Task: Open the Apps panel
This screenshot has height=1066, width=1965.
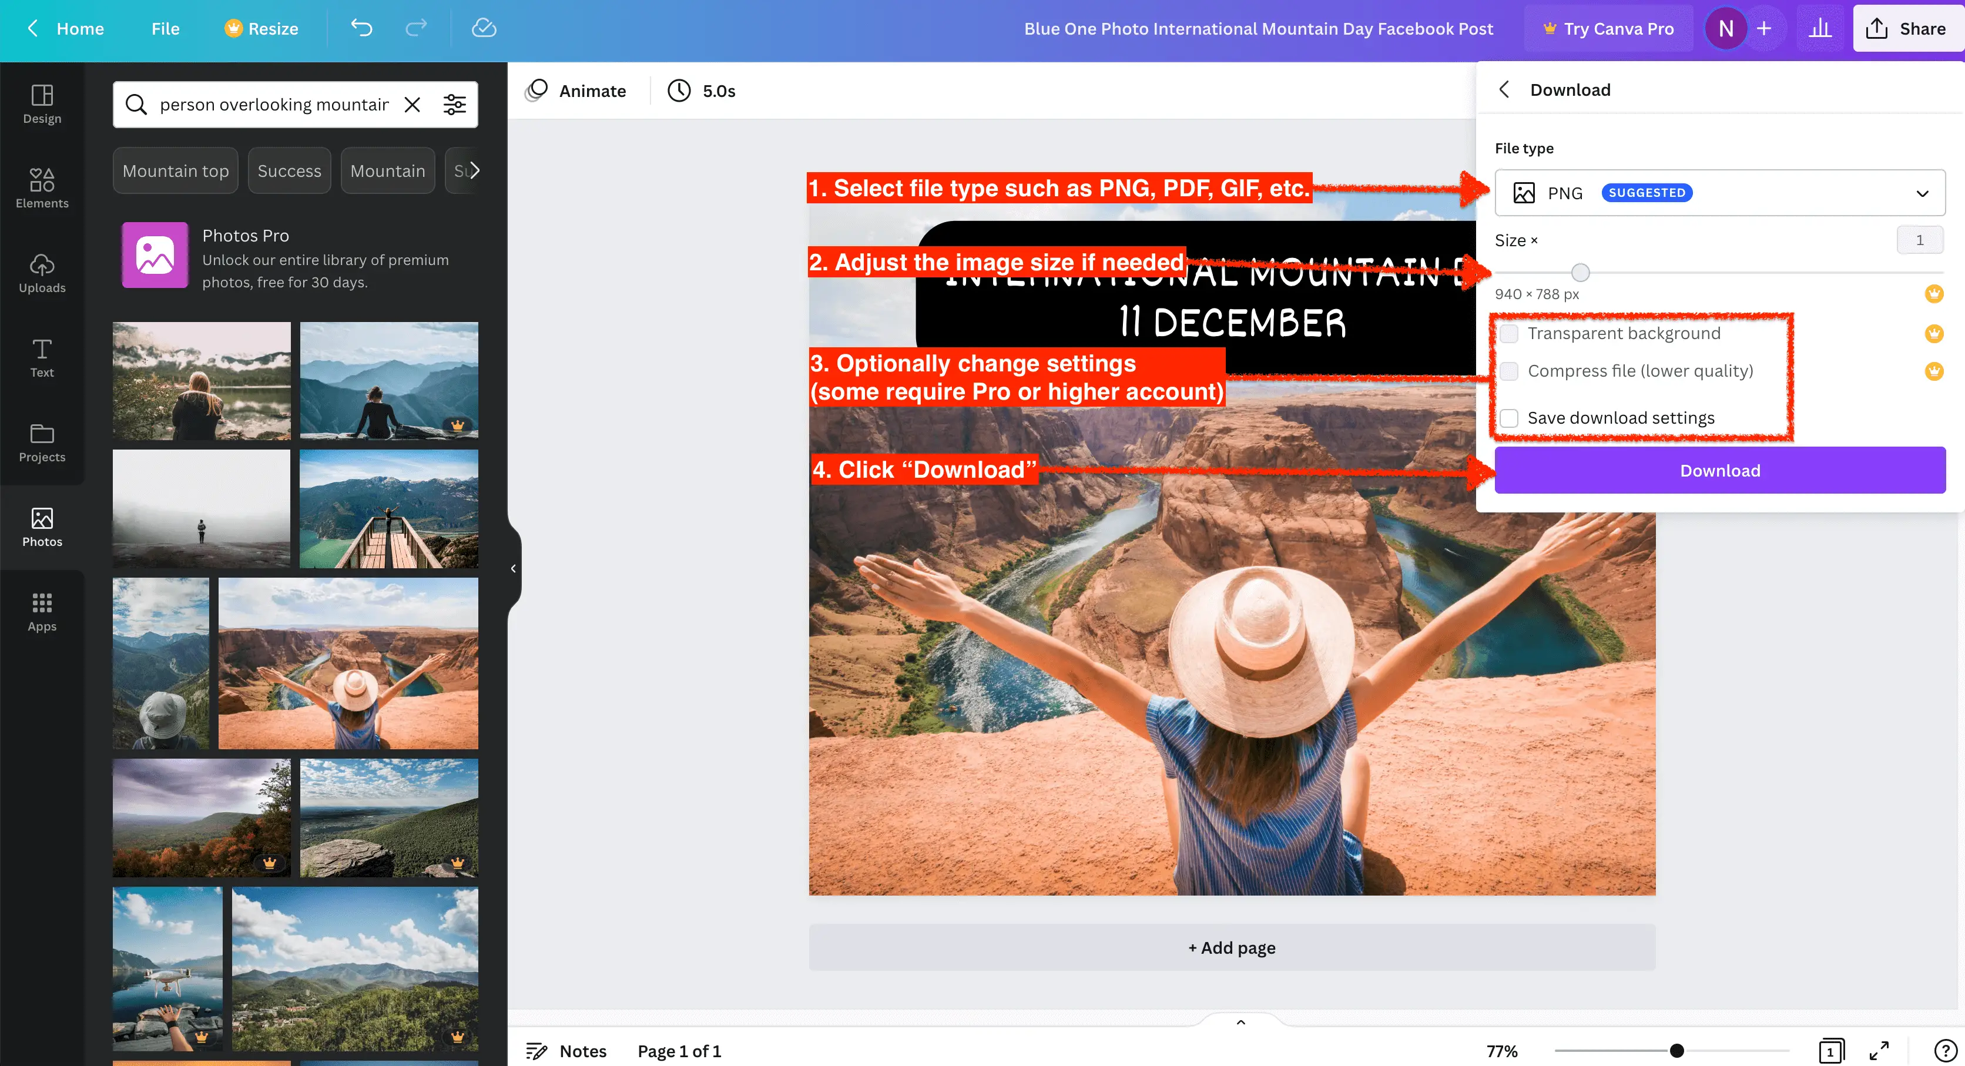Action: (x=42, y=612)
